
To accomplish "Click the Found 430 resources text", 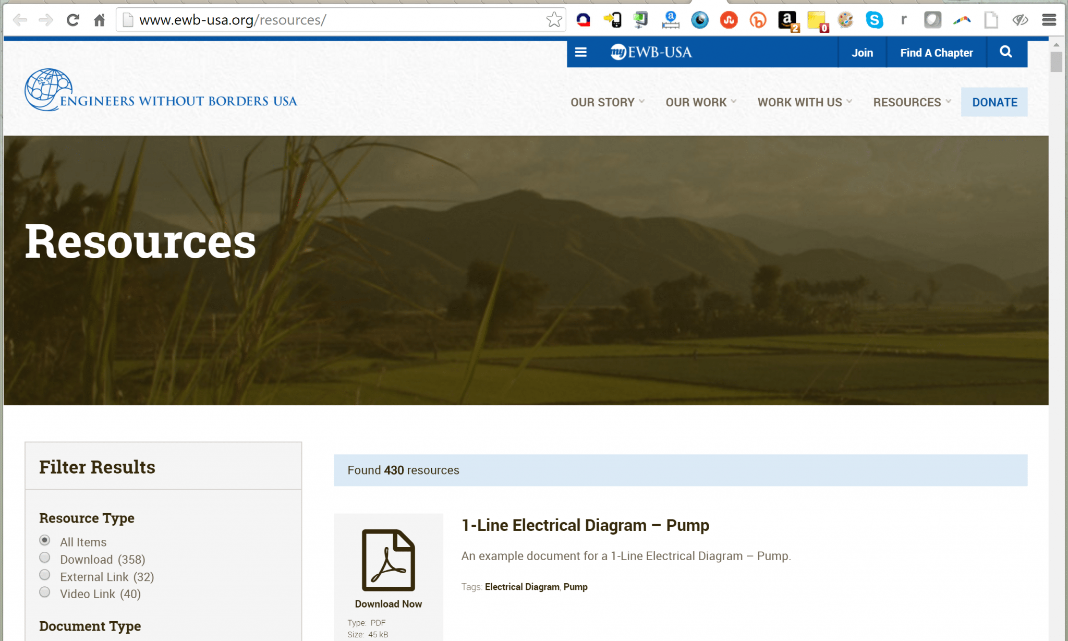I will coord(403,470).
